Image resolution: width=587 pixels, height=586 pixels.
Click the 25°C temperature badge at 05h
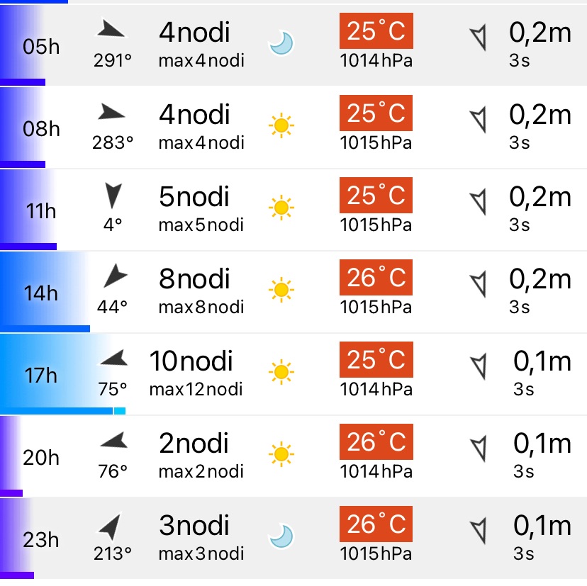(x=376, y=31)
